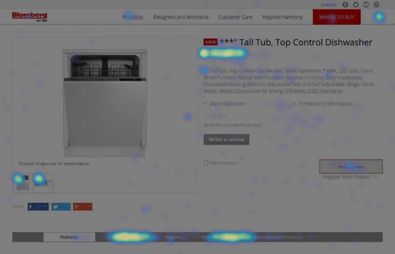Tick the Add to compare checkbox
This screenshot has height=254, width=395.
[x=206, y=163]
